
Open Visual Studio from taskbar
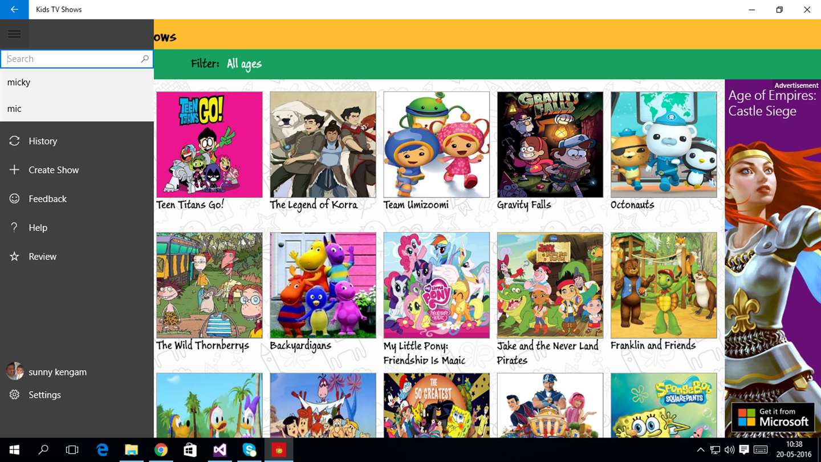(220, 450)
